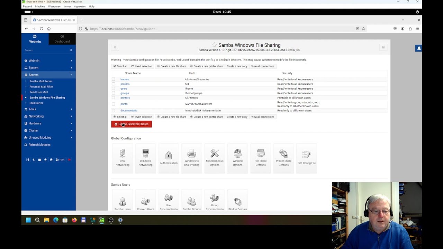Check the box for the print$ share

click(113, 104)
